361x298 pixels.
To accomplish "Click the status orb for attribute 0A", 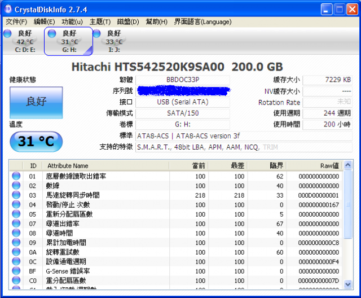I will coord(16,252).
